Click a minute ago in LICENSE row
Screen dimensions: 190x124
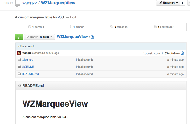175,67
